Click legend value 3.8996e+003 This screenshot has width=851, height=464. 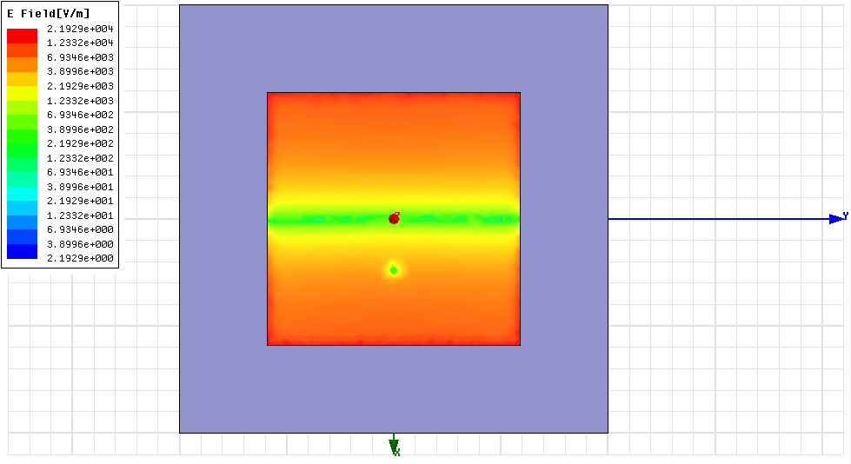[x=80, y=71]
